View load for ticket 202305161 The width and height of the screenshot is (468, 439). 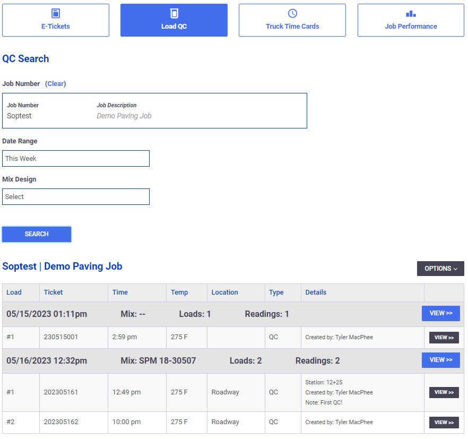(444, 392)
